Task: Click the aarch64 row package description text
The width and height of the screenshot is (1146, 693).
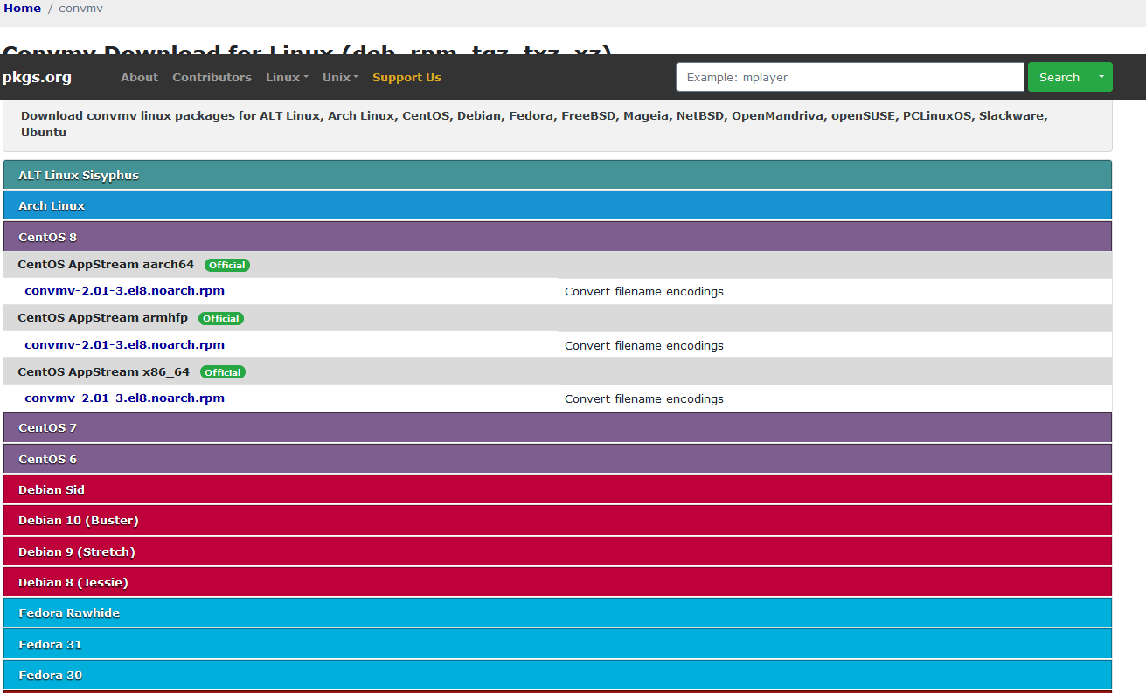Action: (x=644, y=292)
